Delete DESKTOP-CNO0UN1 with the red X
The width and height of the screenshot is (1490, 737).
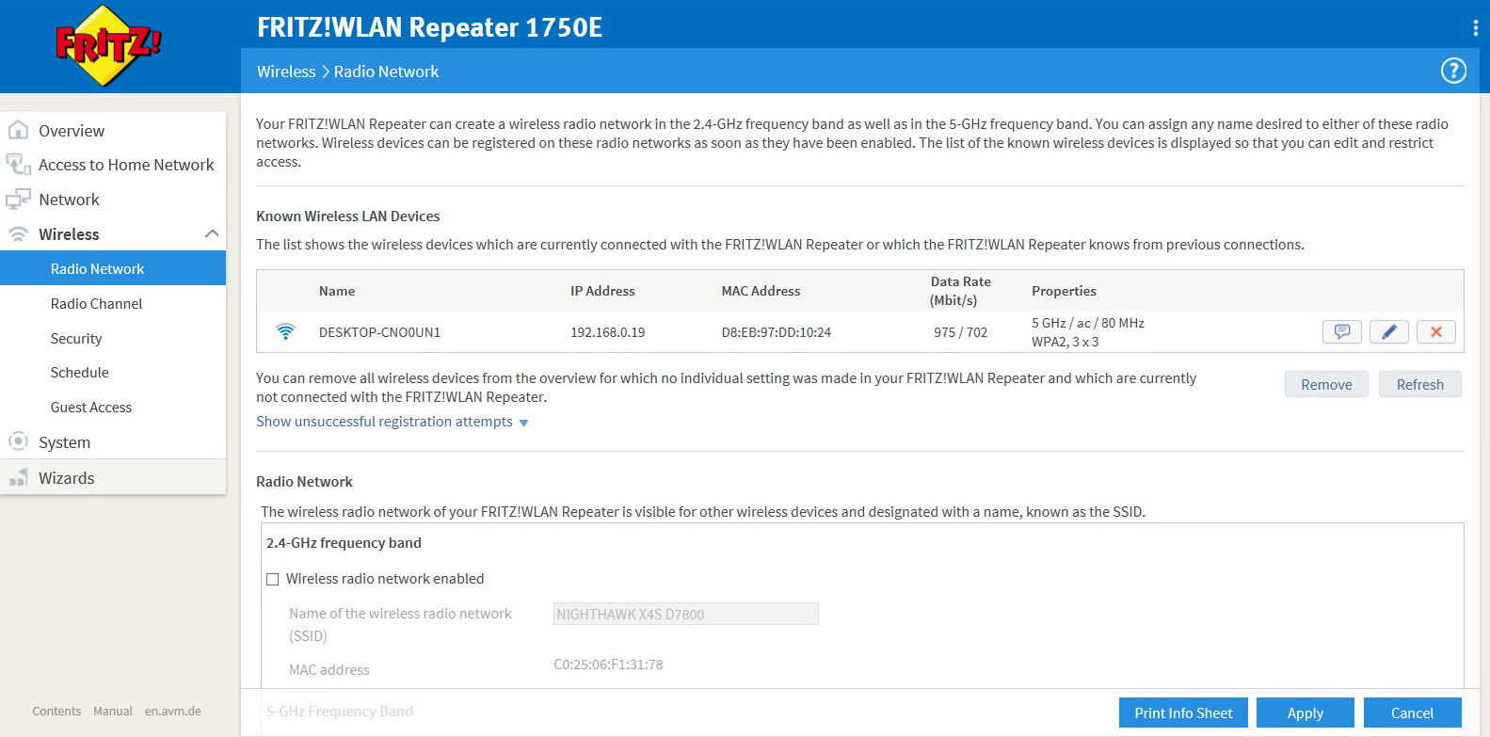pyautogui.click(x=1436, y=331)
